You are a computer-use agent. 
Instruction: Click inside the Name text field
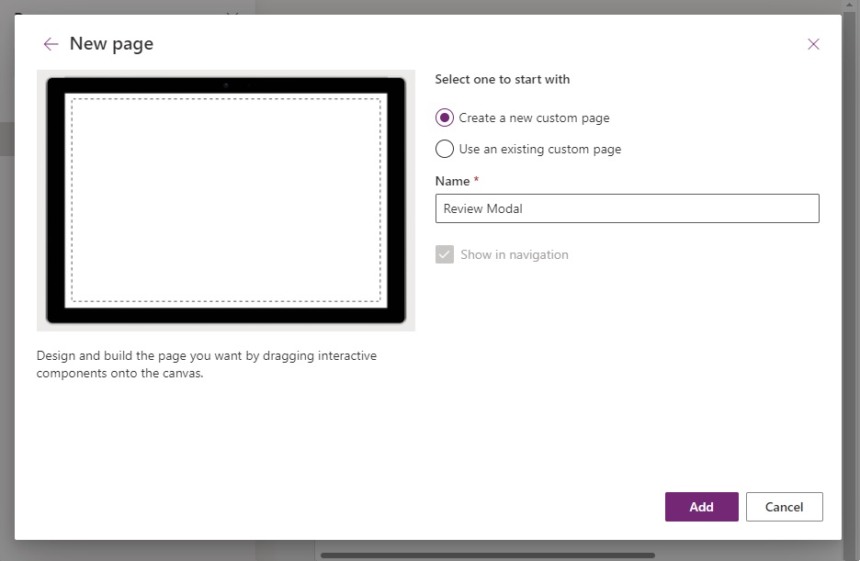click(x=628, y=208)
